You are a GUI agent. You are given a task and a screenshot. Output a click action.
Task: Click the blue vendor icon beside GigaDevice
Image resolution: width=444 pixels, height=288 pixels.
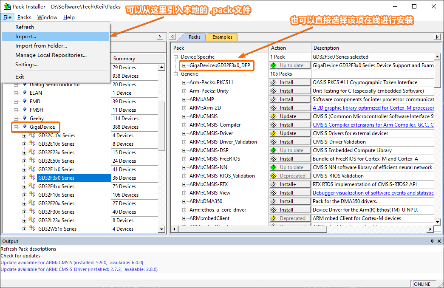(25, 126)
